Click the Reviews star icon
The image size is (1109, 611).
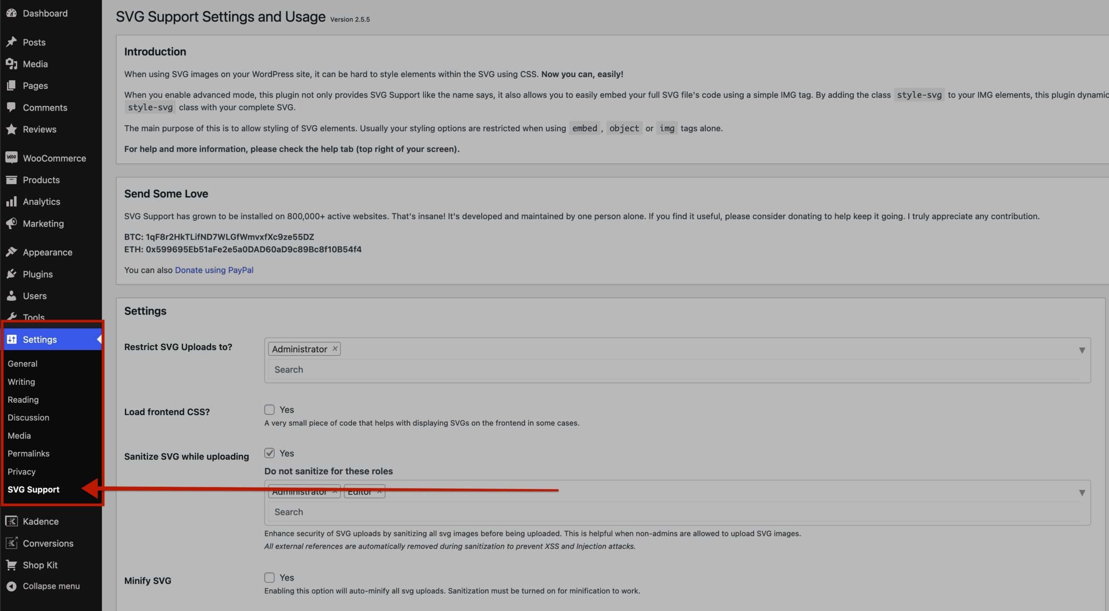[12, 129]
